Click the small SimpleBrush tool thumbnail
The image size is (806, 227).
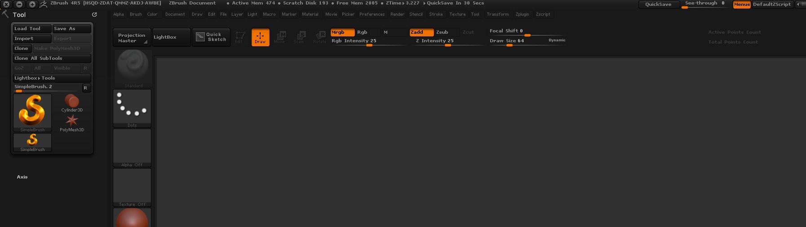(32, 142)
